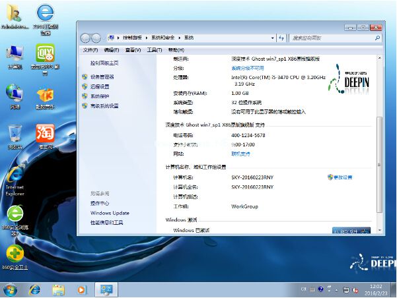
Task: Click the keyboard tray icon
Action: tap(312, 289)
